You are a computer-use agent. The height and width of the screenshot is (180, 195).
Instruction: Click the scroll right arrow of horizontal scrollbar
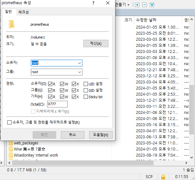[x=186, y=163]
